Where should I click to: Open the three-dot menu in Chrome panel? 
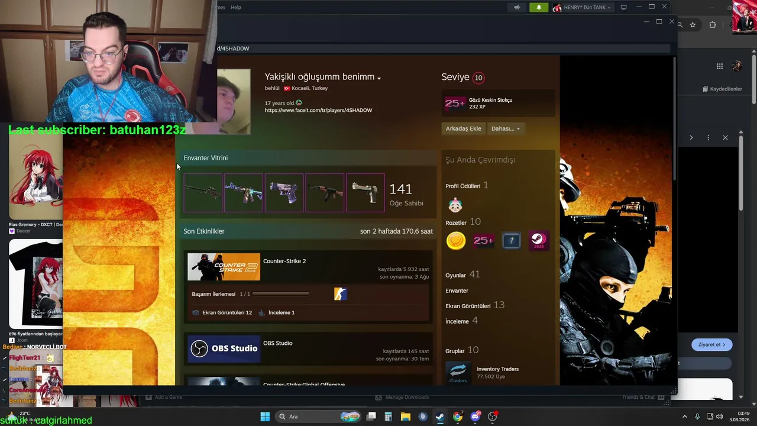coord(708,138)
